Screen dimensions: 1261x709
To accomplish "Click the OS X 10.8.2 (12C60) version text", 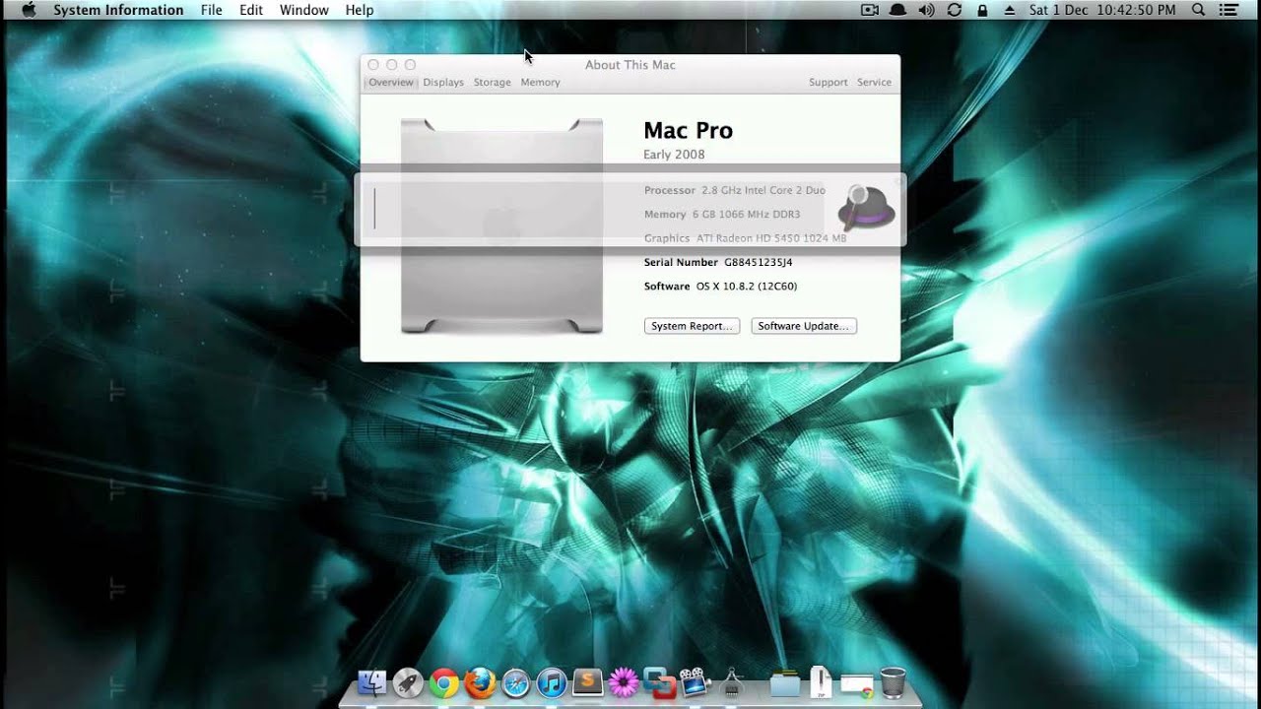I will pos(747,287).
